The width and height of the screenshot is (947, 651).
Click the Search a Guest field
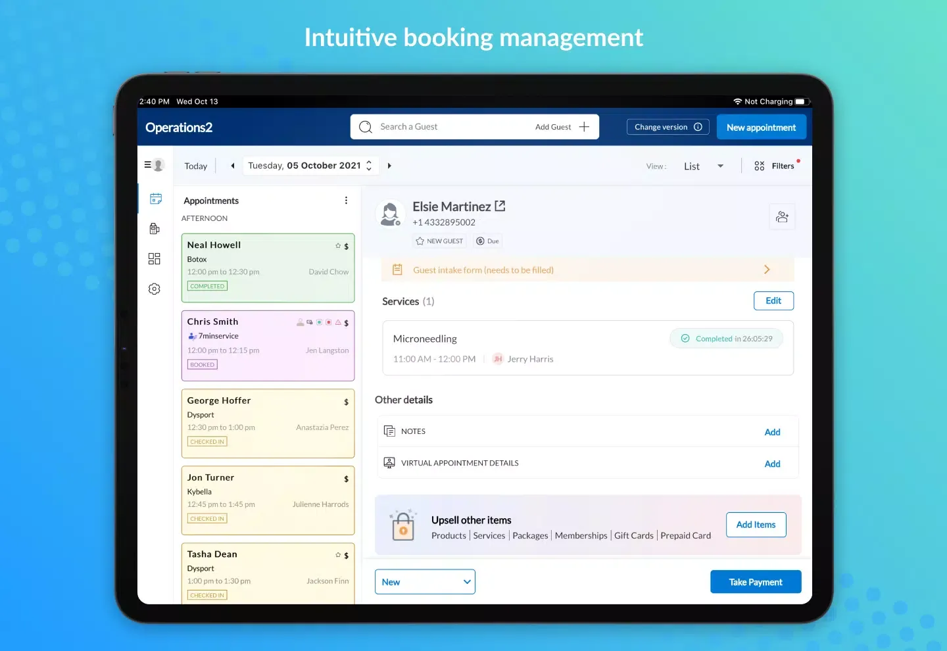pyautogui.click(x=447, y=127)
